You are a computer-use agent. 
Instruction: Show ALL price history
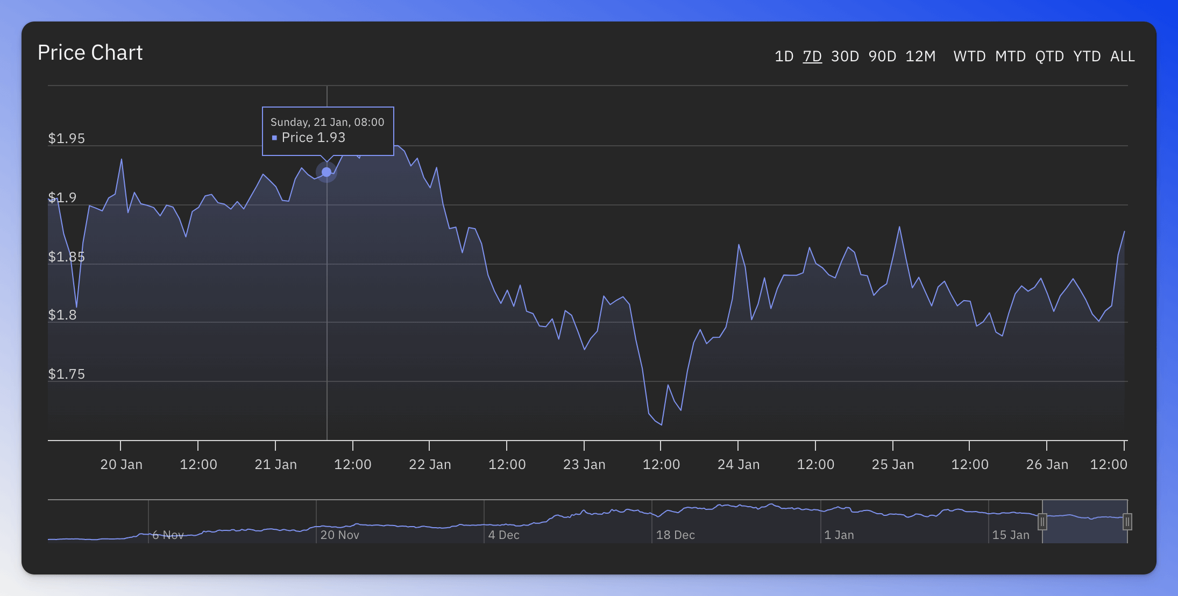(x=1123, y=56)
